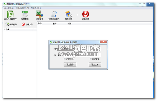Image resolution: width=157 pixels, height=101 pixels.
Task: Open the 马上登录(L) menu
Action: [9, 8]
